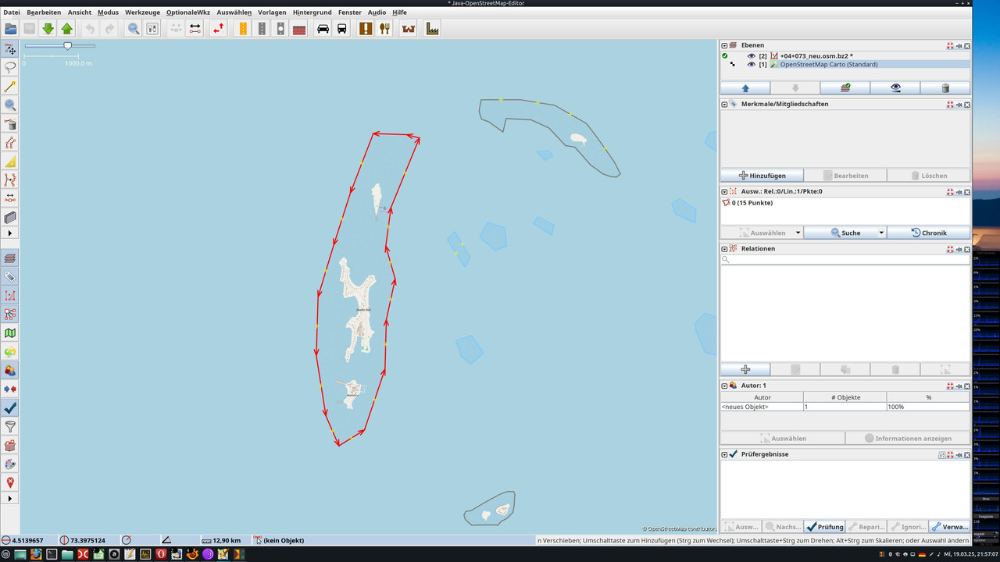The width and height of the screenshot is (1000, 562).
Task: Select the orange road preset icon
Action: click(x=243, y=29)
